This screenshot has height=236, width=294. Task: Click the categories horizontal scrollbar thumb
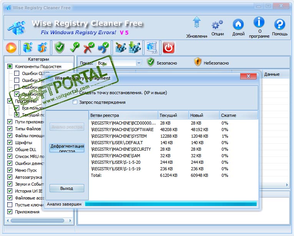pyautogui.click(x=37, y=220)
